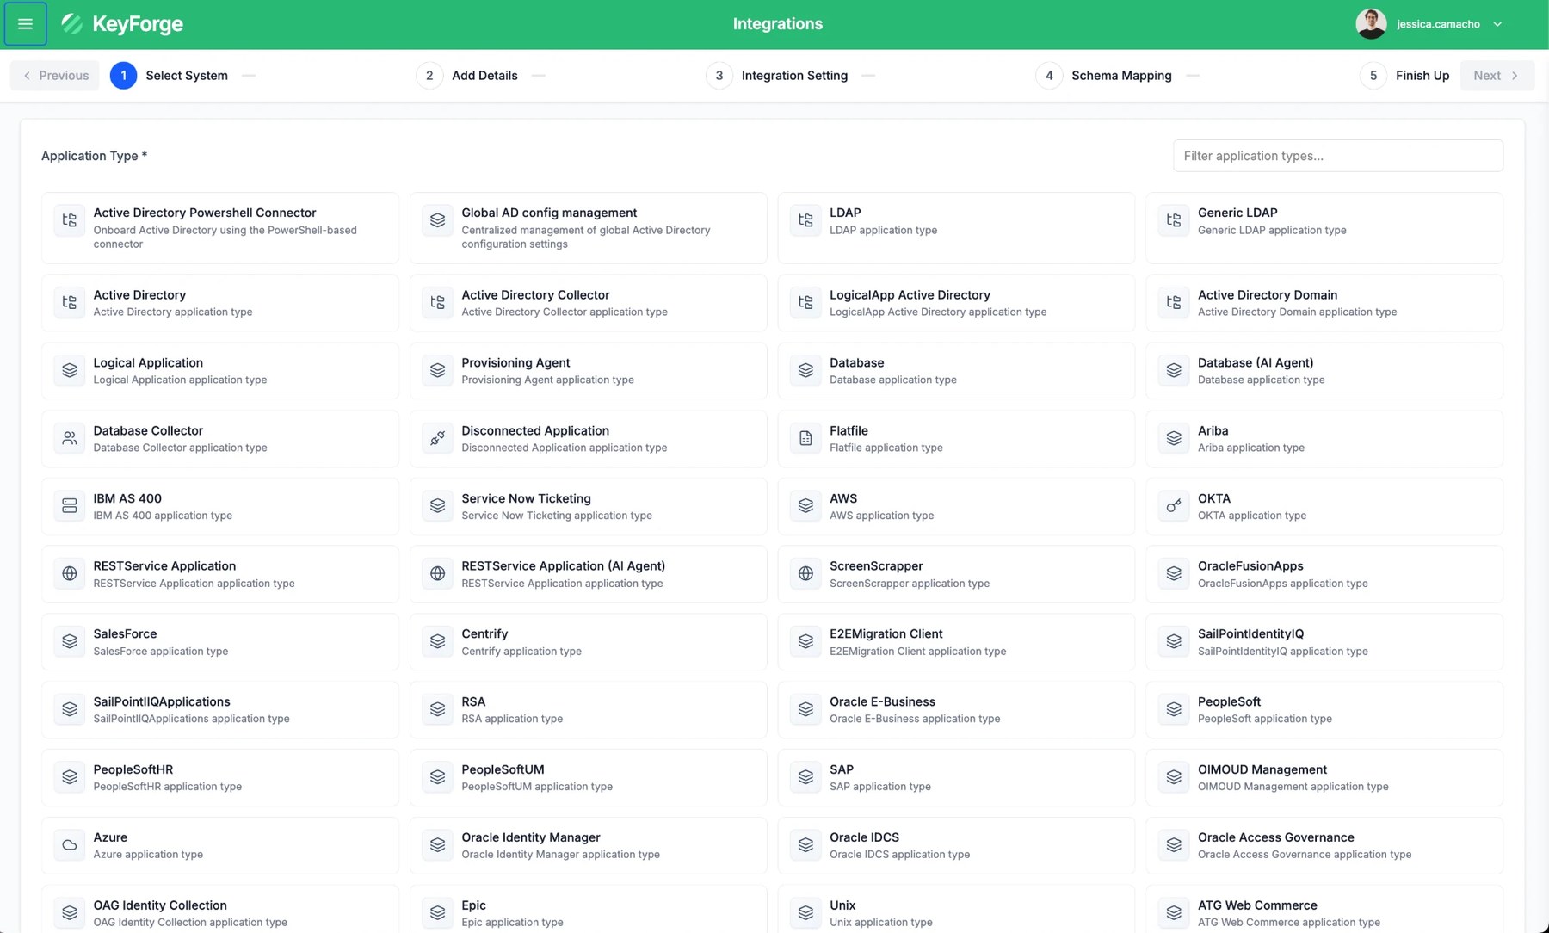Pick the 'Database (AI Agent)' title
Viewport: 1549px width, 933px height.
coord(1256,363)
